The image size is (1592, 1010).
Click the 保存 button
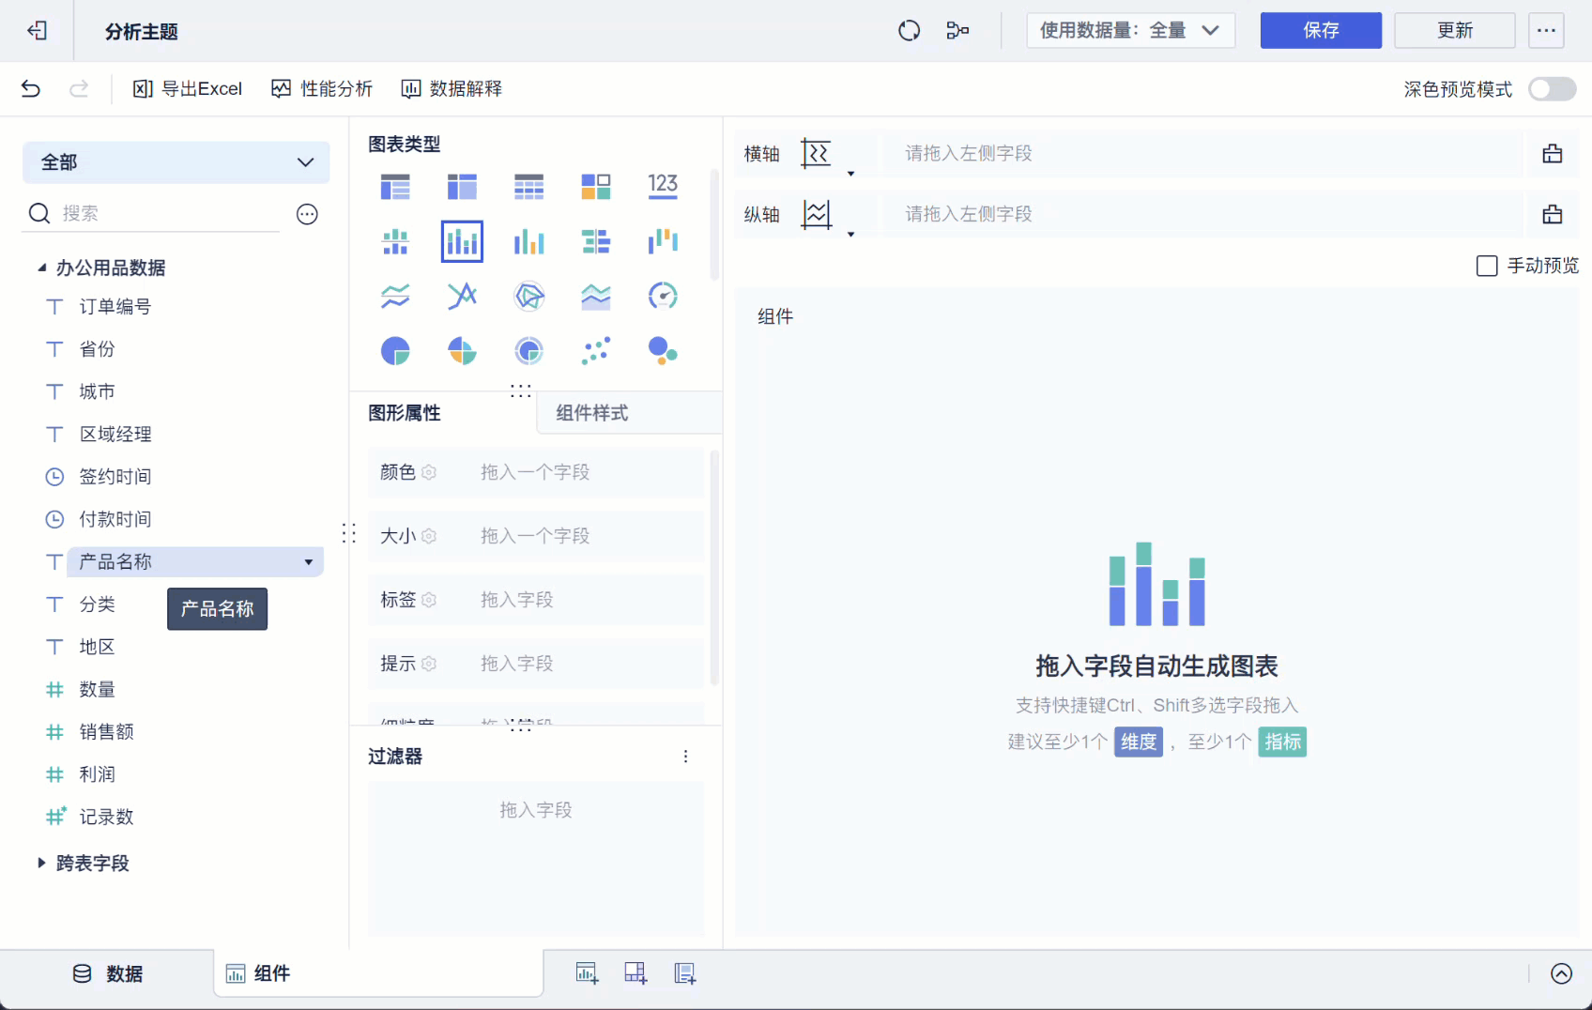(1321, 31)
